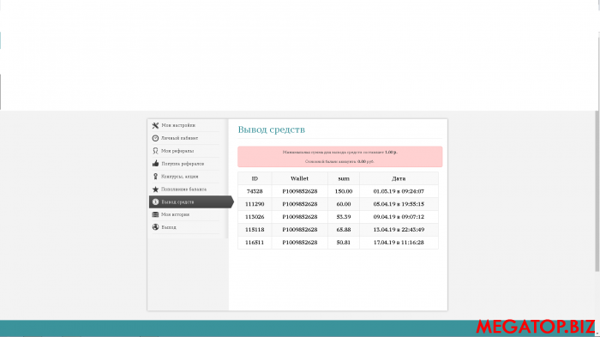Click the sum cell showing 60.00
Image resolution: width=600 pixels, height=337 pixels.
pos(344,204)
